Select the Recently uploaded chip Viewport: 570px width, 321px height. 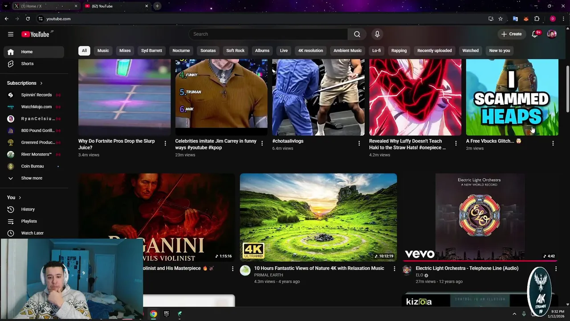coord(434,51)
